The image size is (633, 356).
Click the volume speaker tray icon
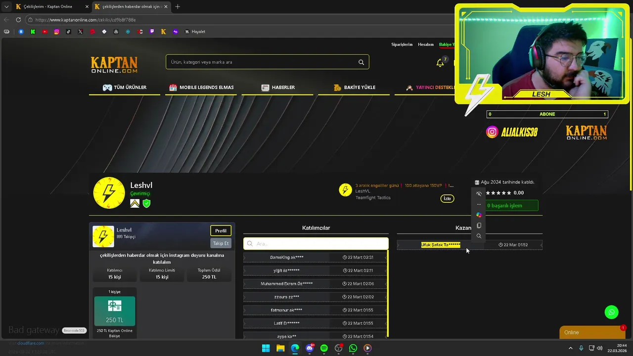coord(600,348)
